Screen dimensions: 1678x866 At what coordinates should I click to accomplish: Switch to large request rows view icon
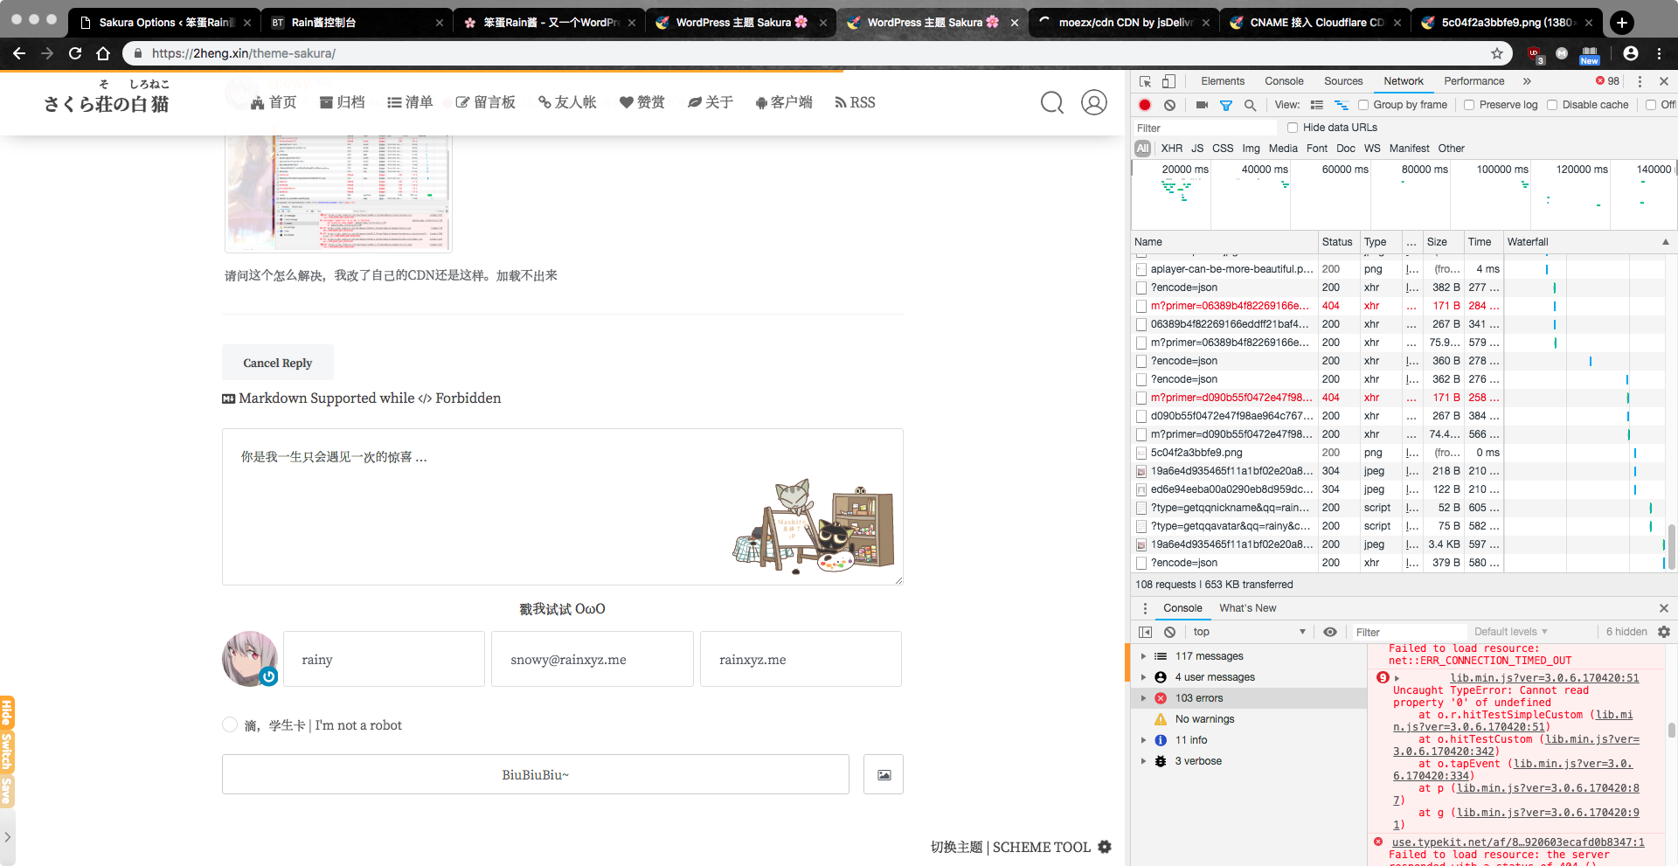coord(1317,105)
